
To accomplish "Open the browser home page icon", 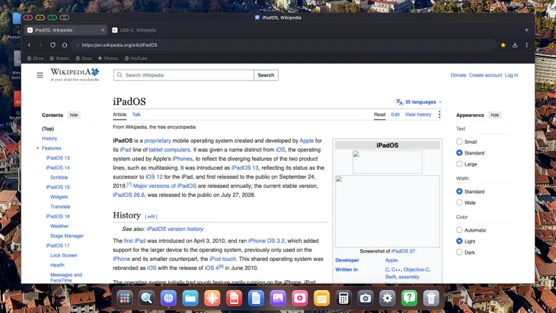I will [x=64, y=45].
